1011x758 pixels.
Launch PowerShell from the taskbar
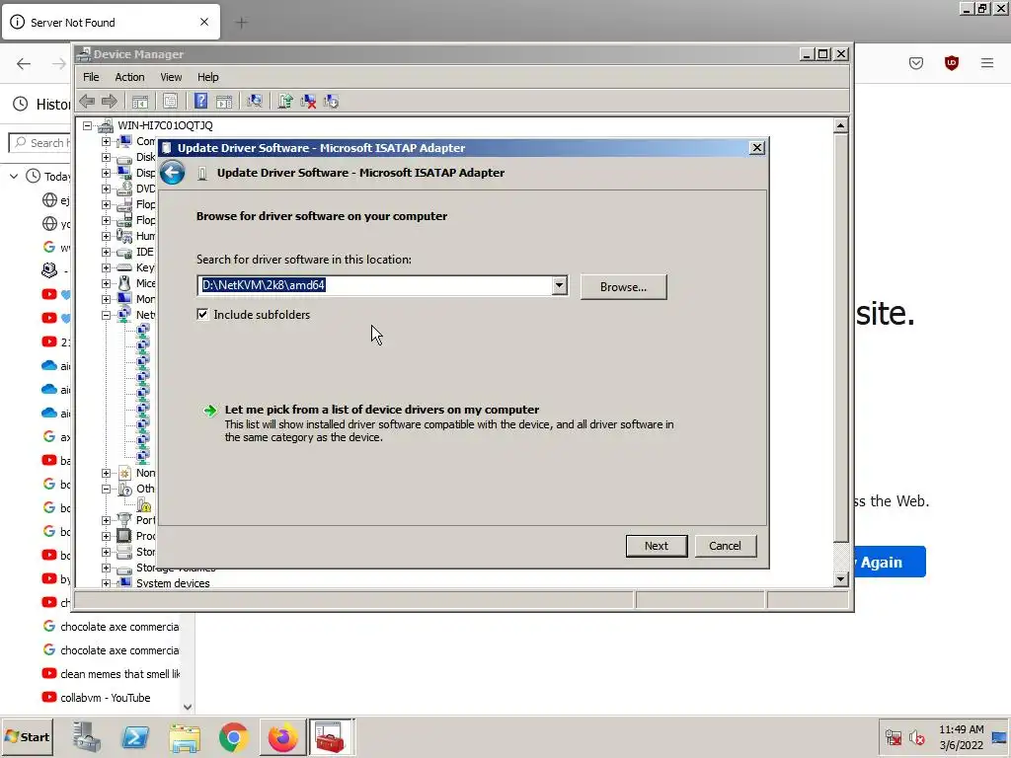tap(135, 736)
